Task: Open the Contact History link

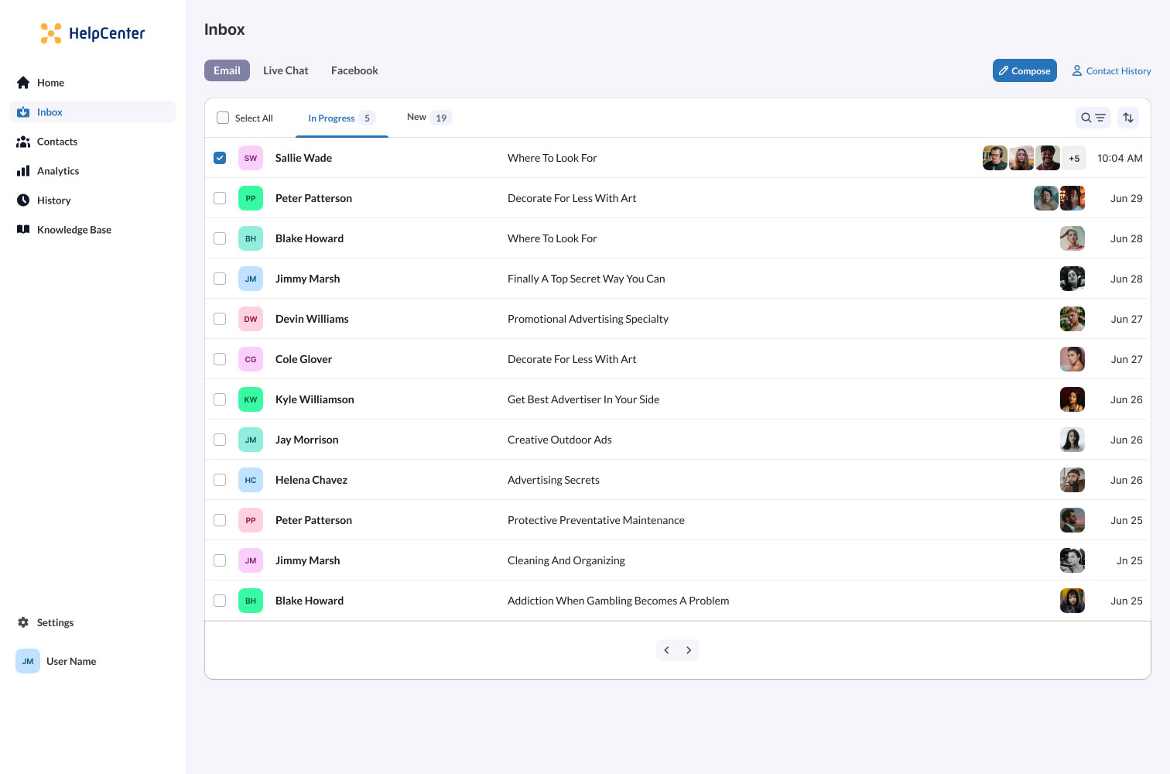Action: (1111, 70)
